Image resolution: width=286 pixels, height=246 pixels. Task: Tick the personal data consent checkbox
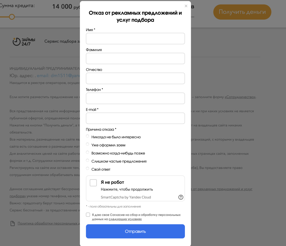[x=88, y=215]
